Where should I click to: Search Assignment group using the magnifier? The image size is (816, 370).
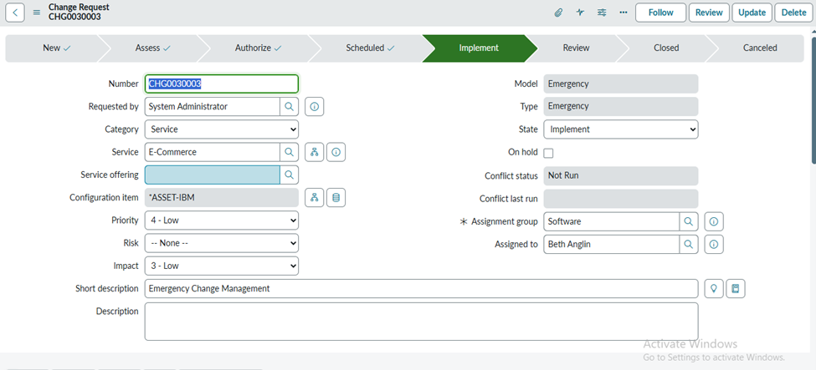tap(689, 221)
